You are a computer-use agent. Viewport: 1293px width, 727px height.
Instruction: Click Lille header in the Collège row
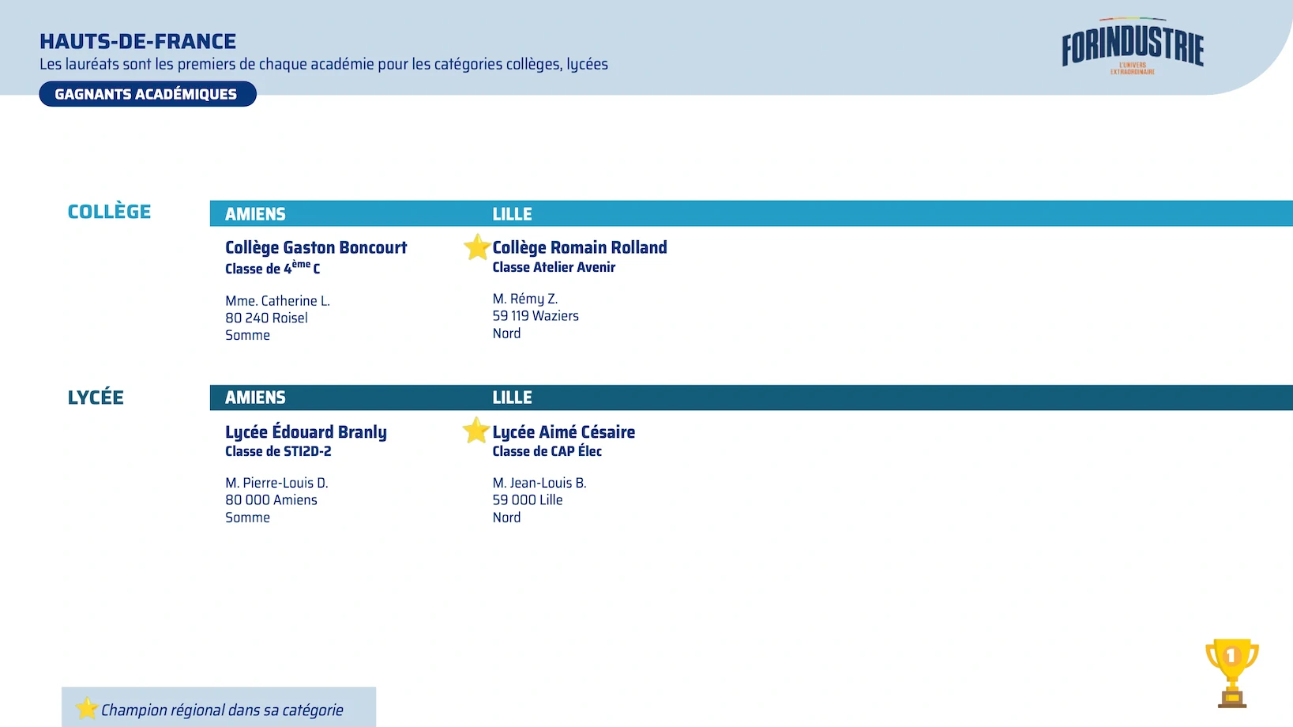(x=512, y=214)
